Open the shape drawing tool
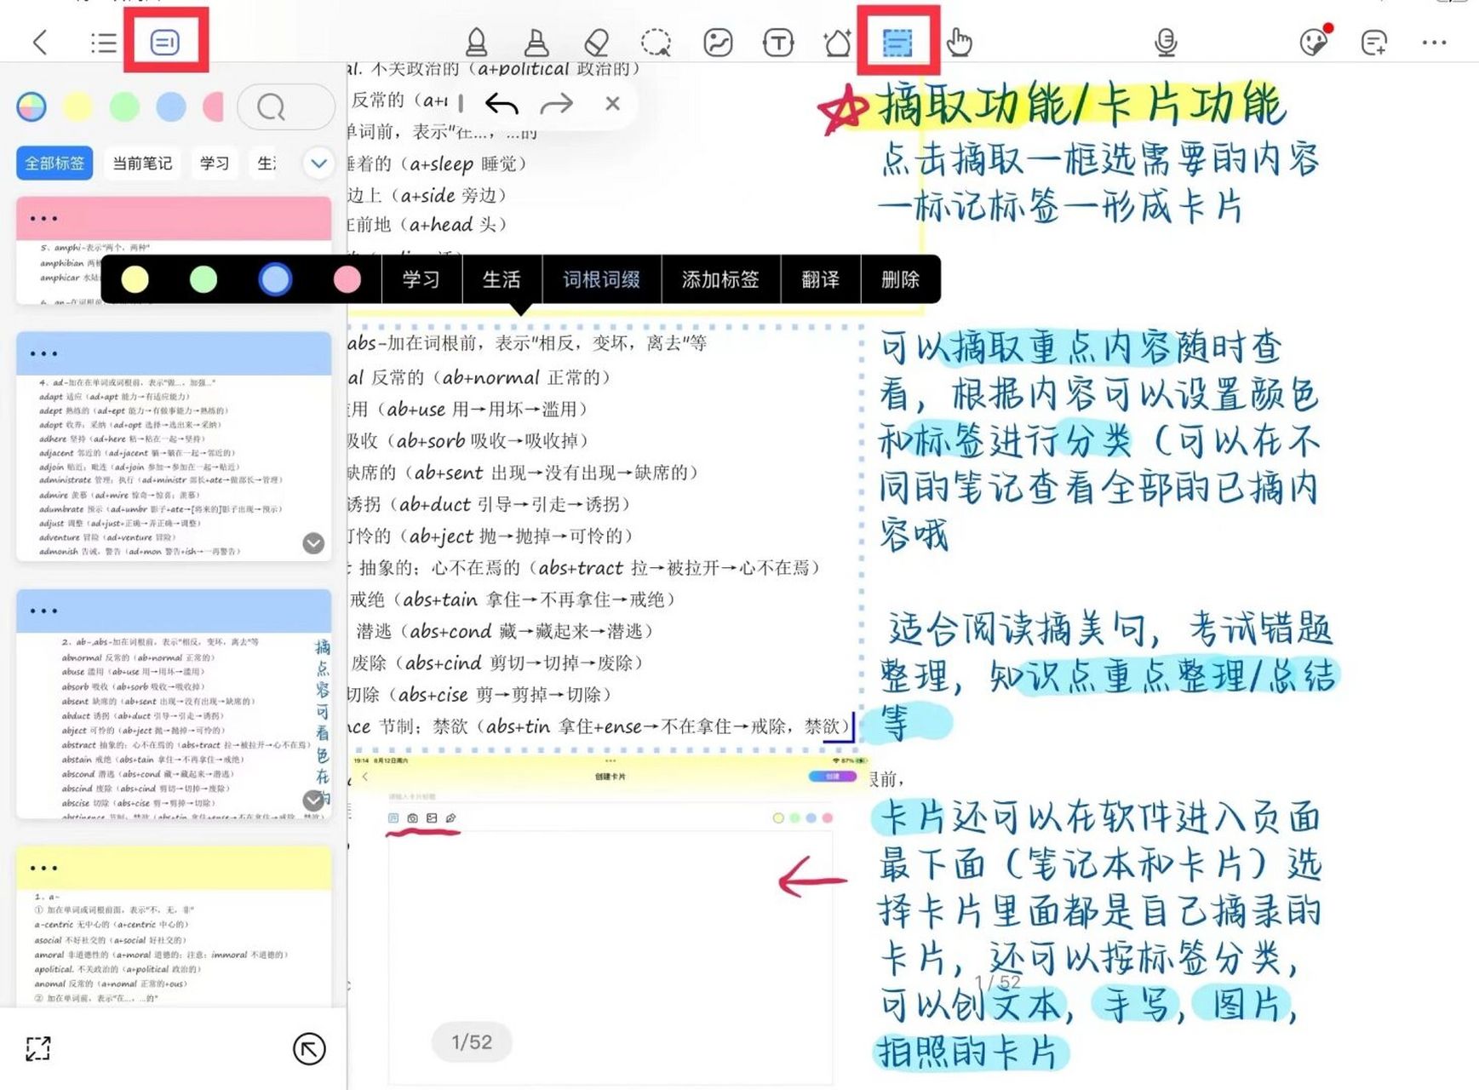Image resolution: width=1479 pixels, height=1090 pixels. pyautogui.click(x=837, y=42)
